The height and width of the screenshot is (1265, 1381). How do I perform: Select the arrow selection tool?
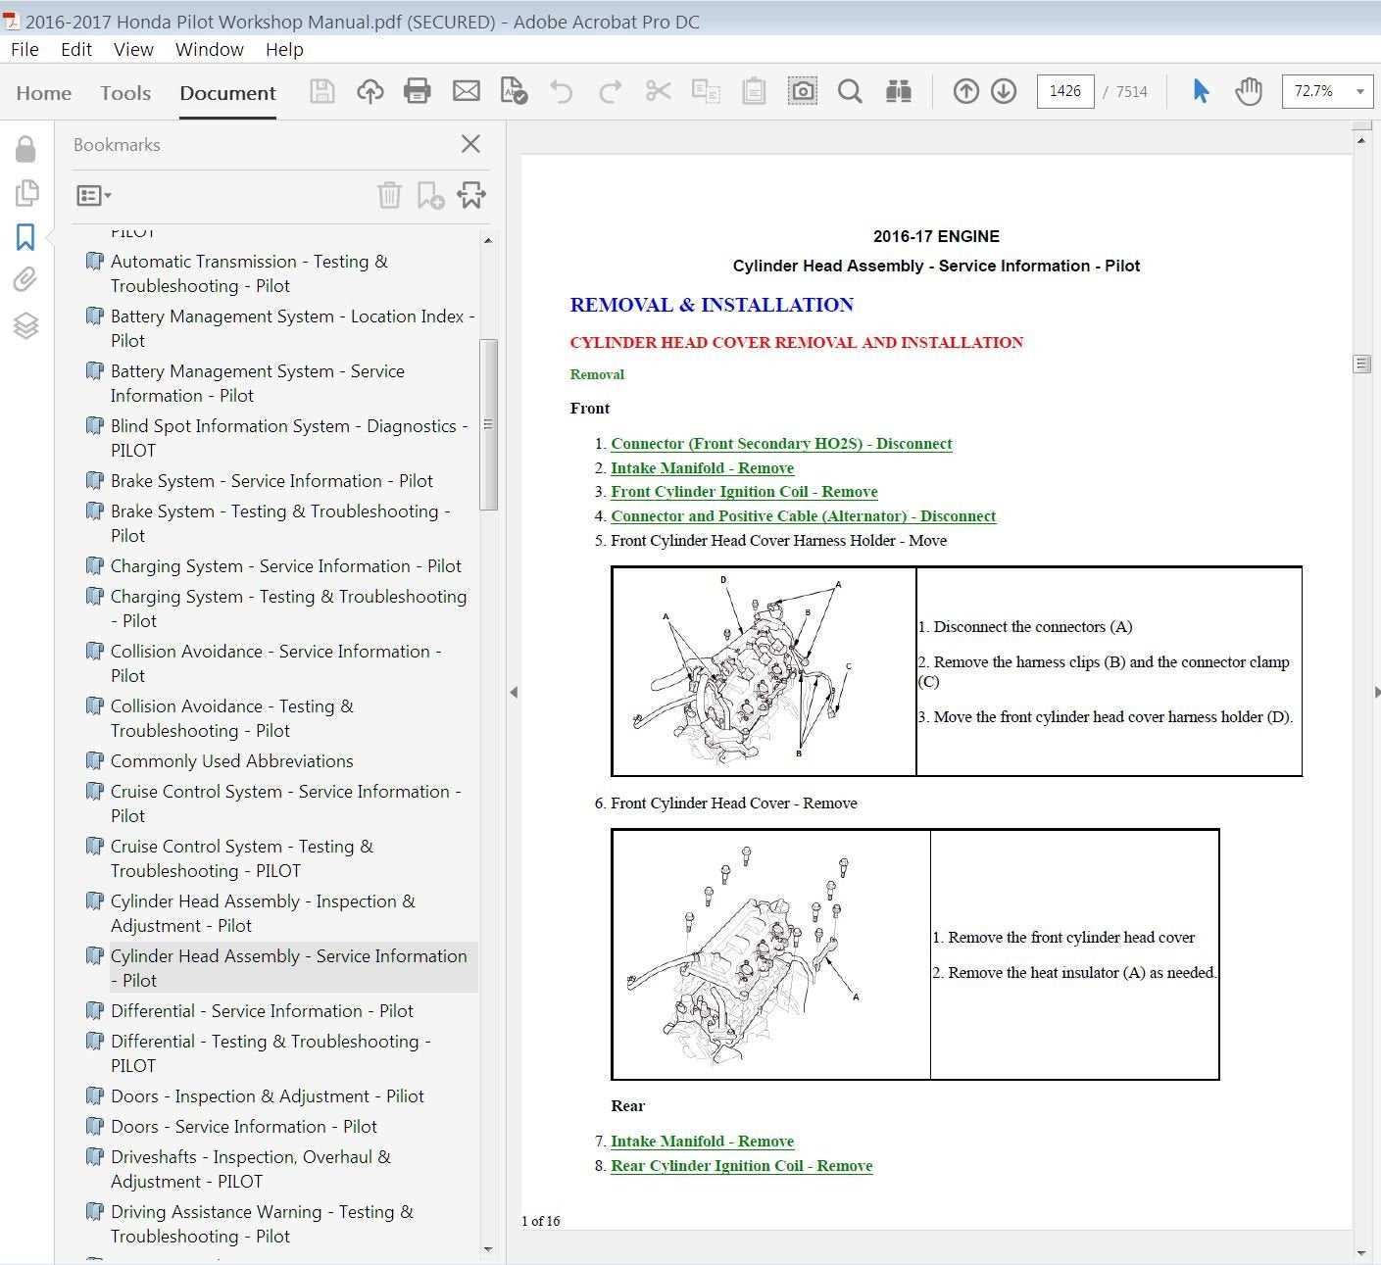[1201, 91]
